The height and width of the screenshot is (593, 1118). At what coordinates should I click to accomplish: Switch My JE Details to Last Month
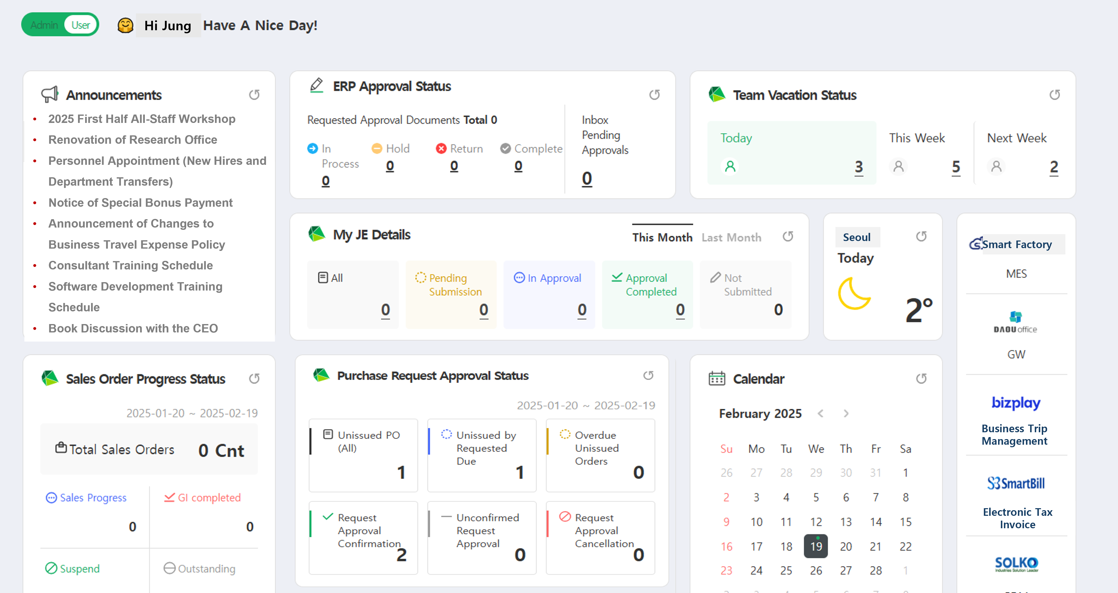731,237
